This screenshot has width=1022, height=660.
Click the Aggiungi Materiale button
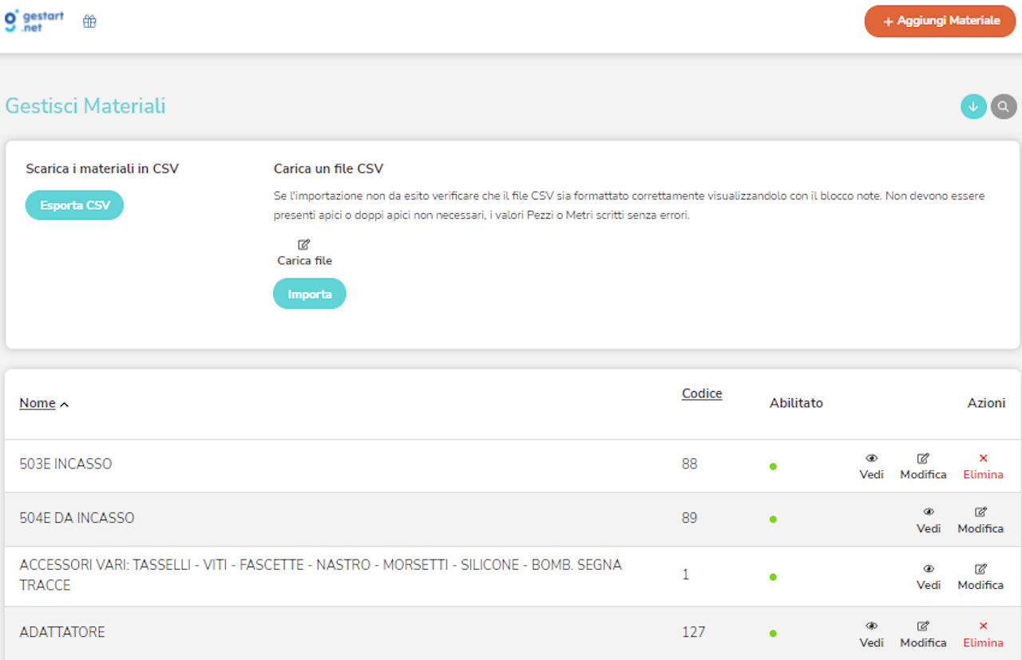pos(941,22)
